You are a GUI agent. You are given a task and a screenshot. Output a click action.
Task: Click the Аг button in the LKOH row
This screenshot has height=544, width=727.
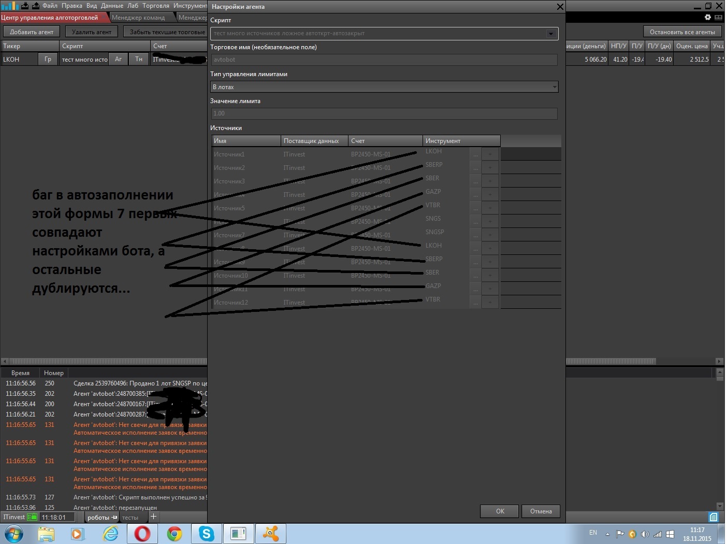[x=118, y=59]
